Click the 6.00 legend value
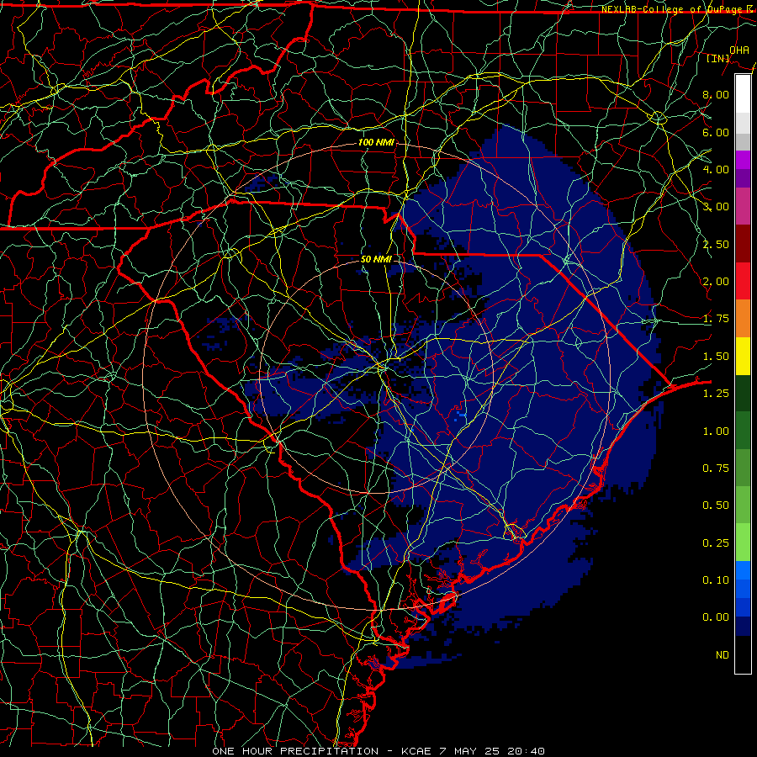The image size is (757, 757). [x=716, y=132]
